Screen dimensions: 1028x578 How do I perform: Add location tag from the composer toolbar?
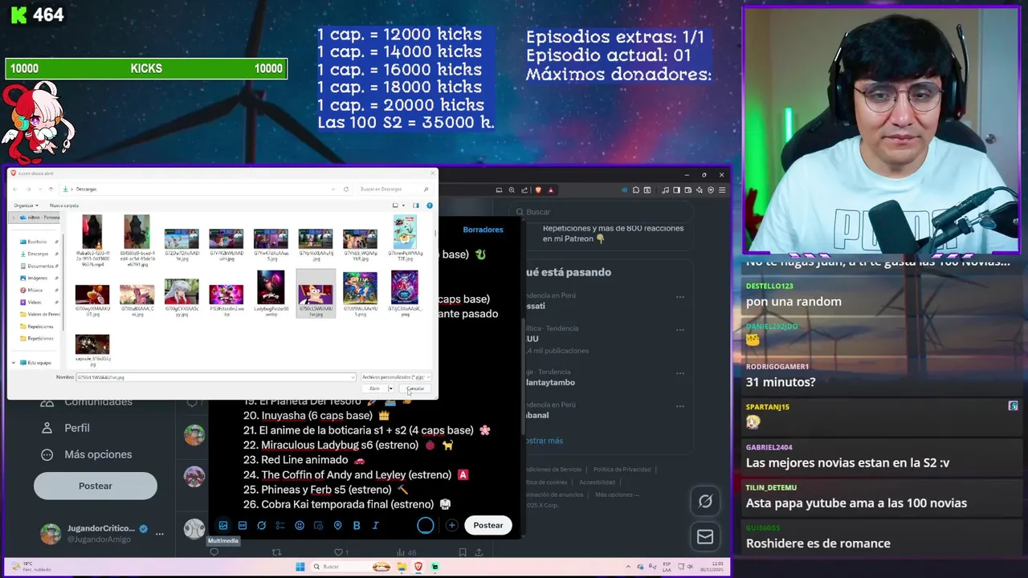pyautogui.click(x=337, y=526)
